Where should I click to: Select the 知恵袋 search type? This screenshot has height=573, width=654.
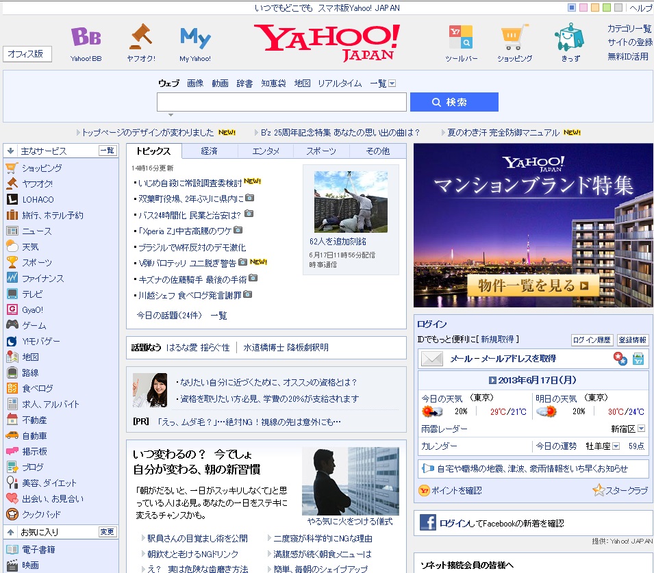(x=274, y=84)
